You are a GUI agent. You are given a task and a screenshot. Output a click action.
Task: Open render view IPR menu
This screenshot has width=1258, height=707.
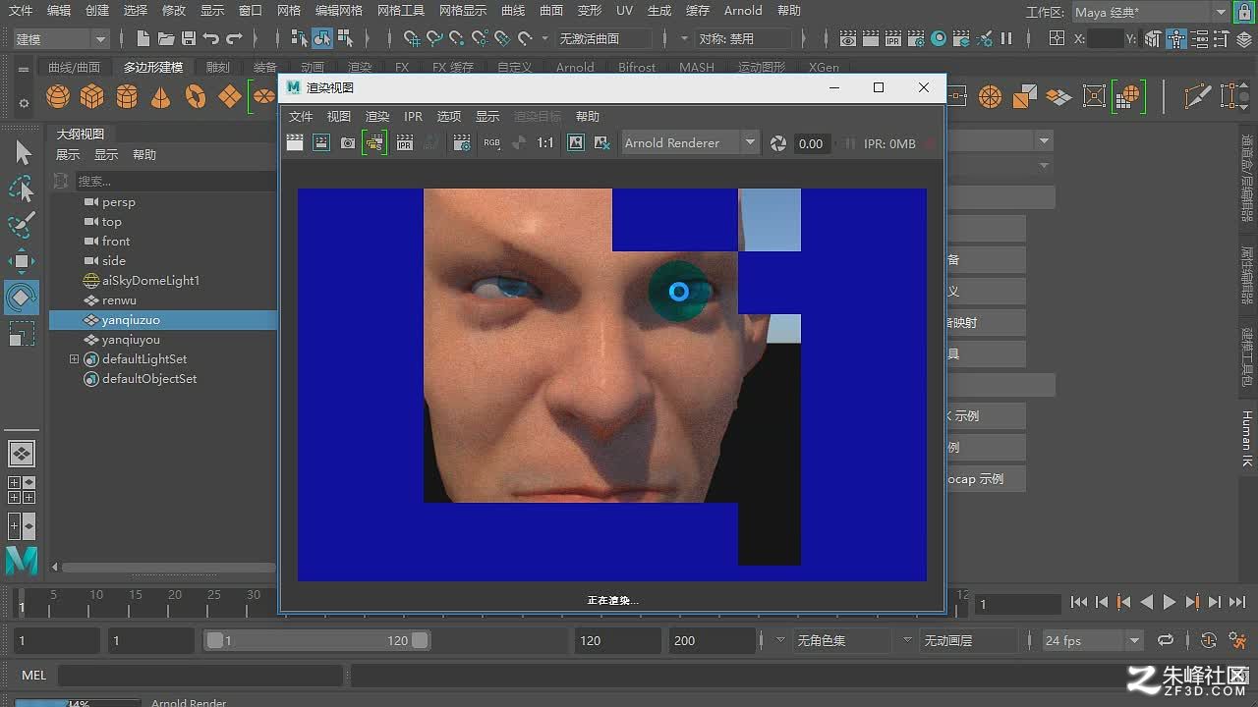[413, 116]
